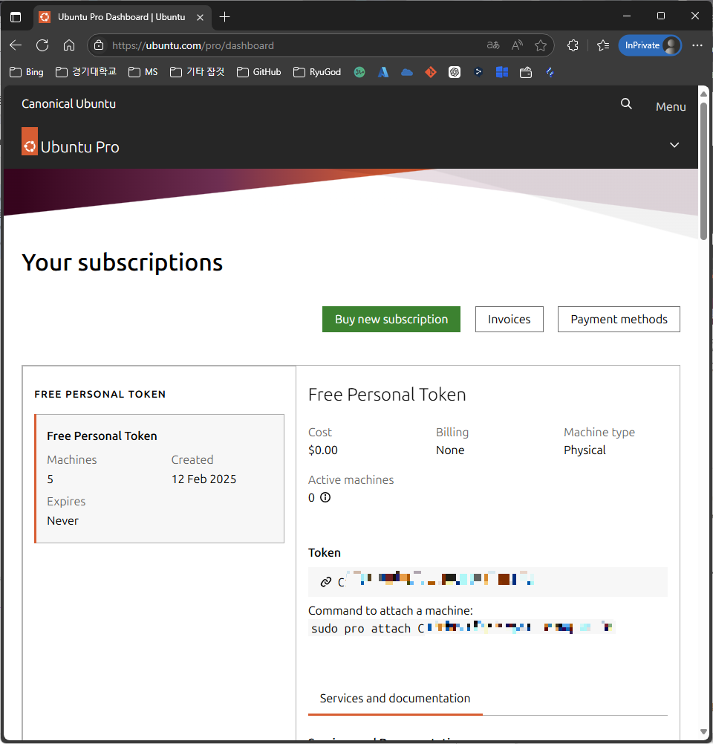Open the RyuGod bookmarks folder
The width and height of the screenshot is (713, 744).
pyautogui.click(x=317, y=72)
